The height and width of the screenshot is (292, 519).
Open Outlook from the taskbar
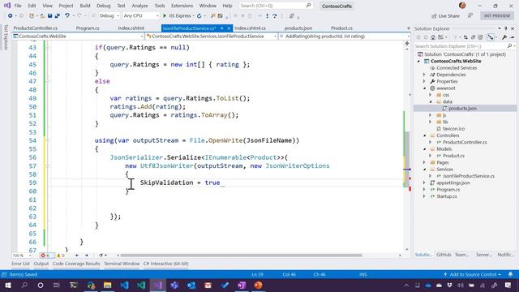pyautogui.click(x=191, y=285)
